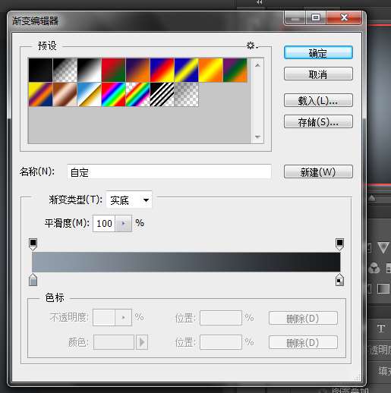Pick the red-to-green gradient preset

pyautogui.click(x=114, y=70)
